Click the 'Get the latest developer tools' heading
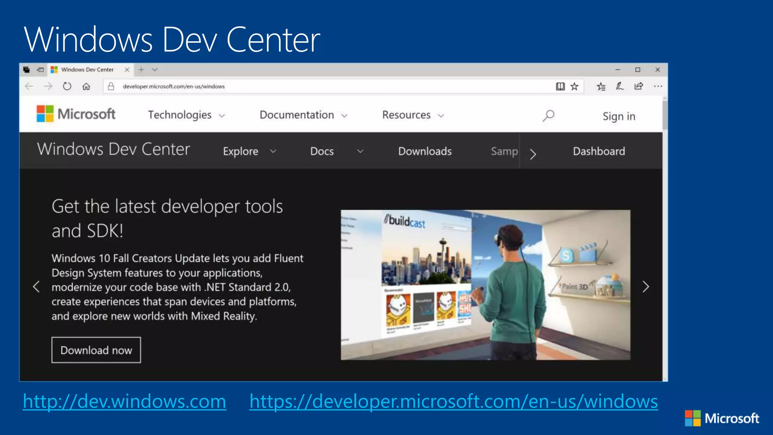 167,219
